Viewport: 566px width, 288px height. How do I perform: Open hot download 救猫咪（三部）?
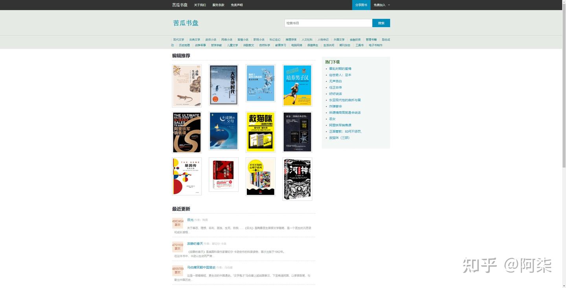[339, 138]
